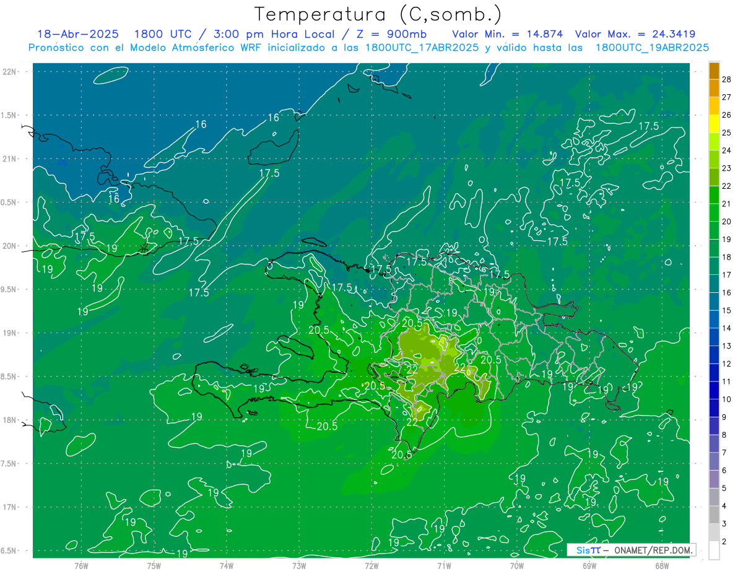Viewport: 743px width, 574px height.
Task: Click the '17N' latitude axis label
Action: pyautogui.click(x=10, y=507)
